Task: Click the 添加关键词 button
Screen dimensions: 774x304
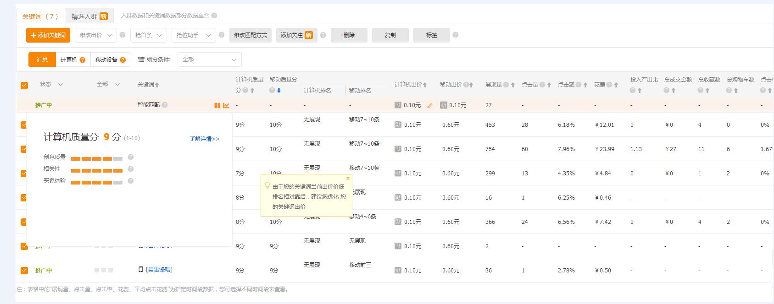Action: point(48,35)
